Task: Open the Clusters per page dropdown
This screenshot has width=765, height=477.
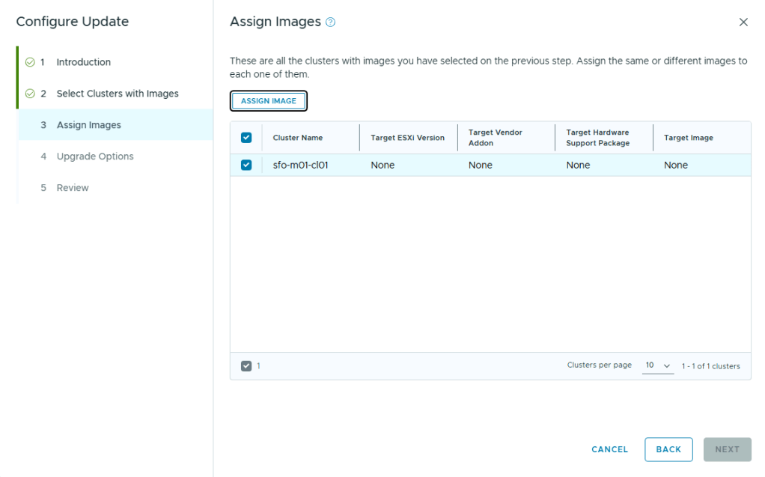Action: (x=658, y=365)
